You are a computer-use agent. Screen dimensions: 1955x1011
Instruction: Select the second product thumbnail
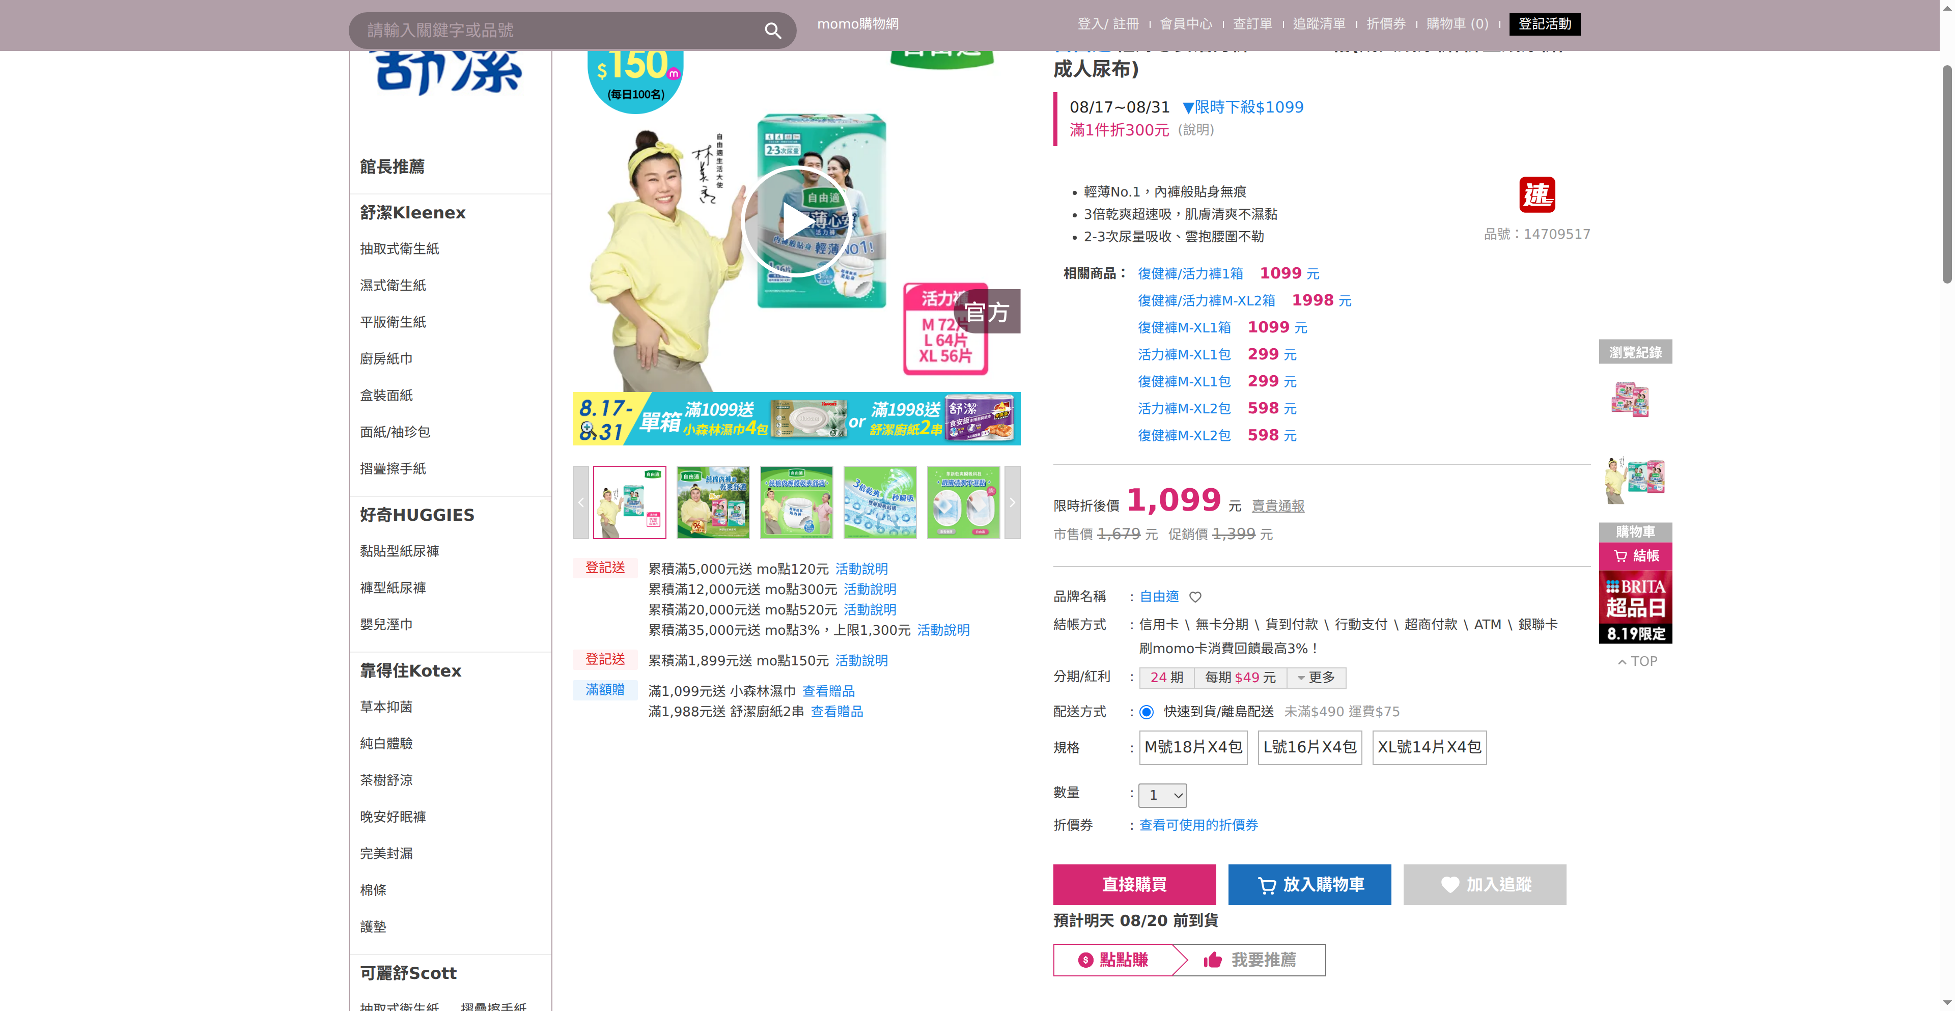[713, 502]
